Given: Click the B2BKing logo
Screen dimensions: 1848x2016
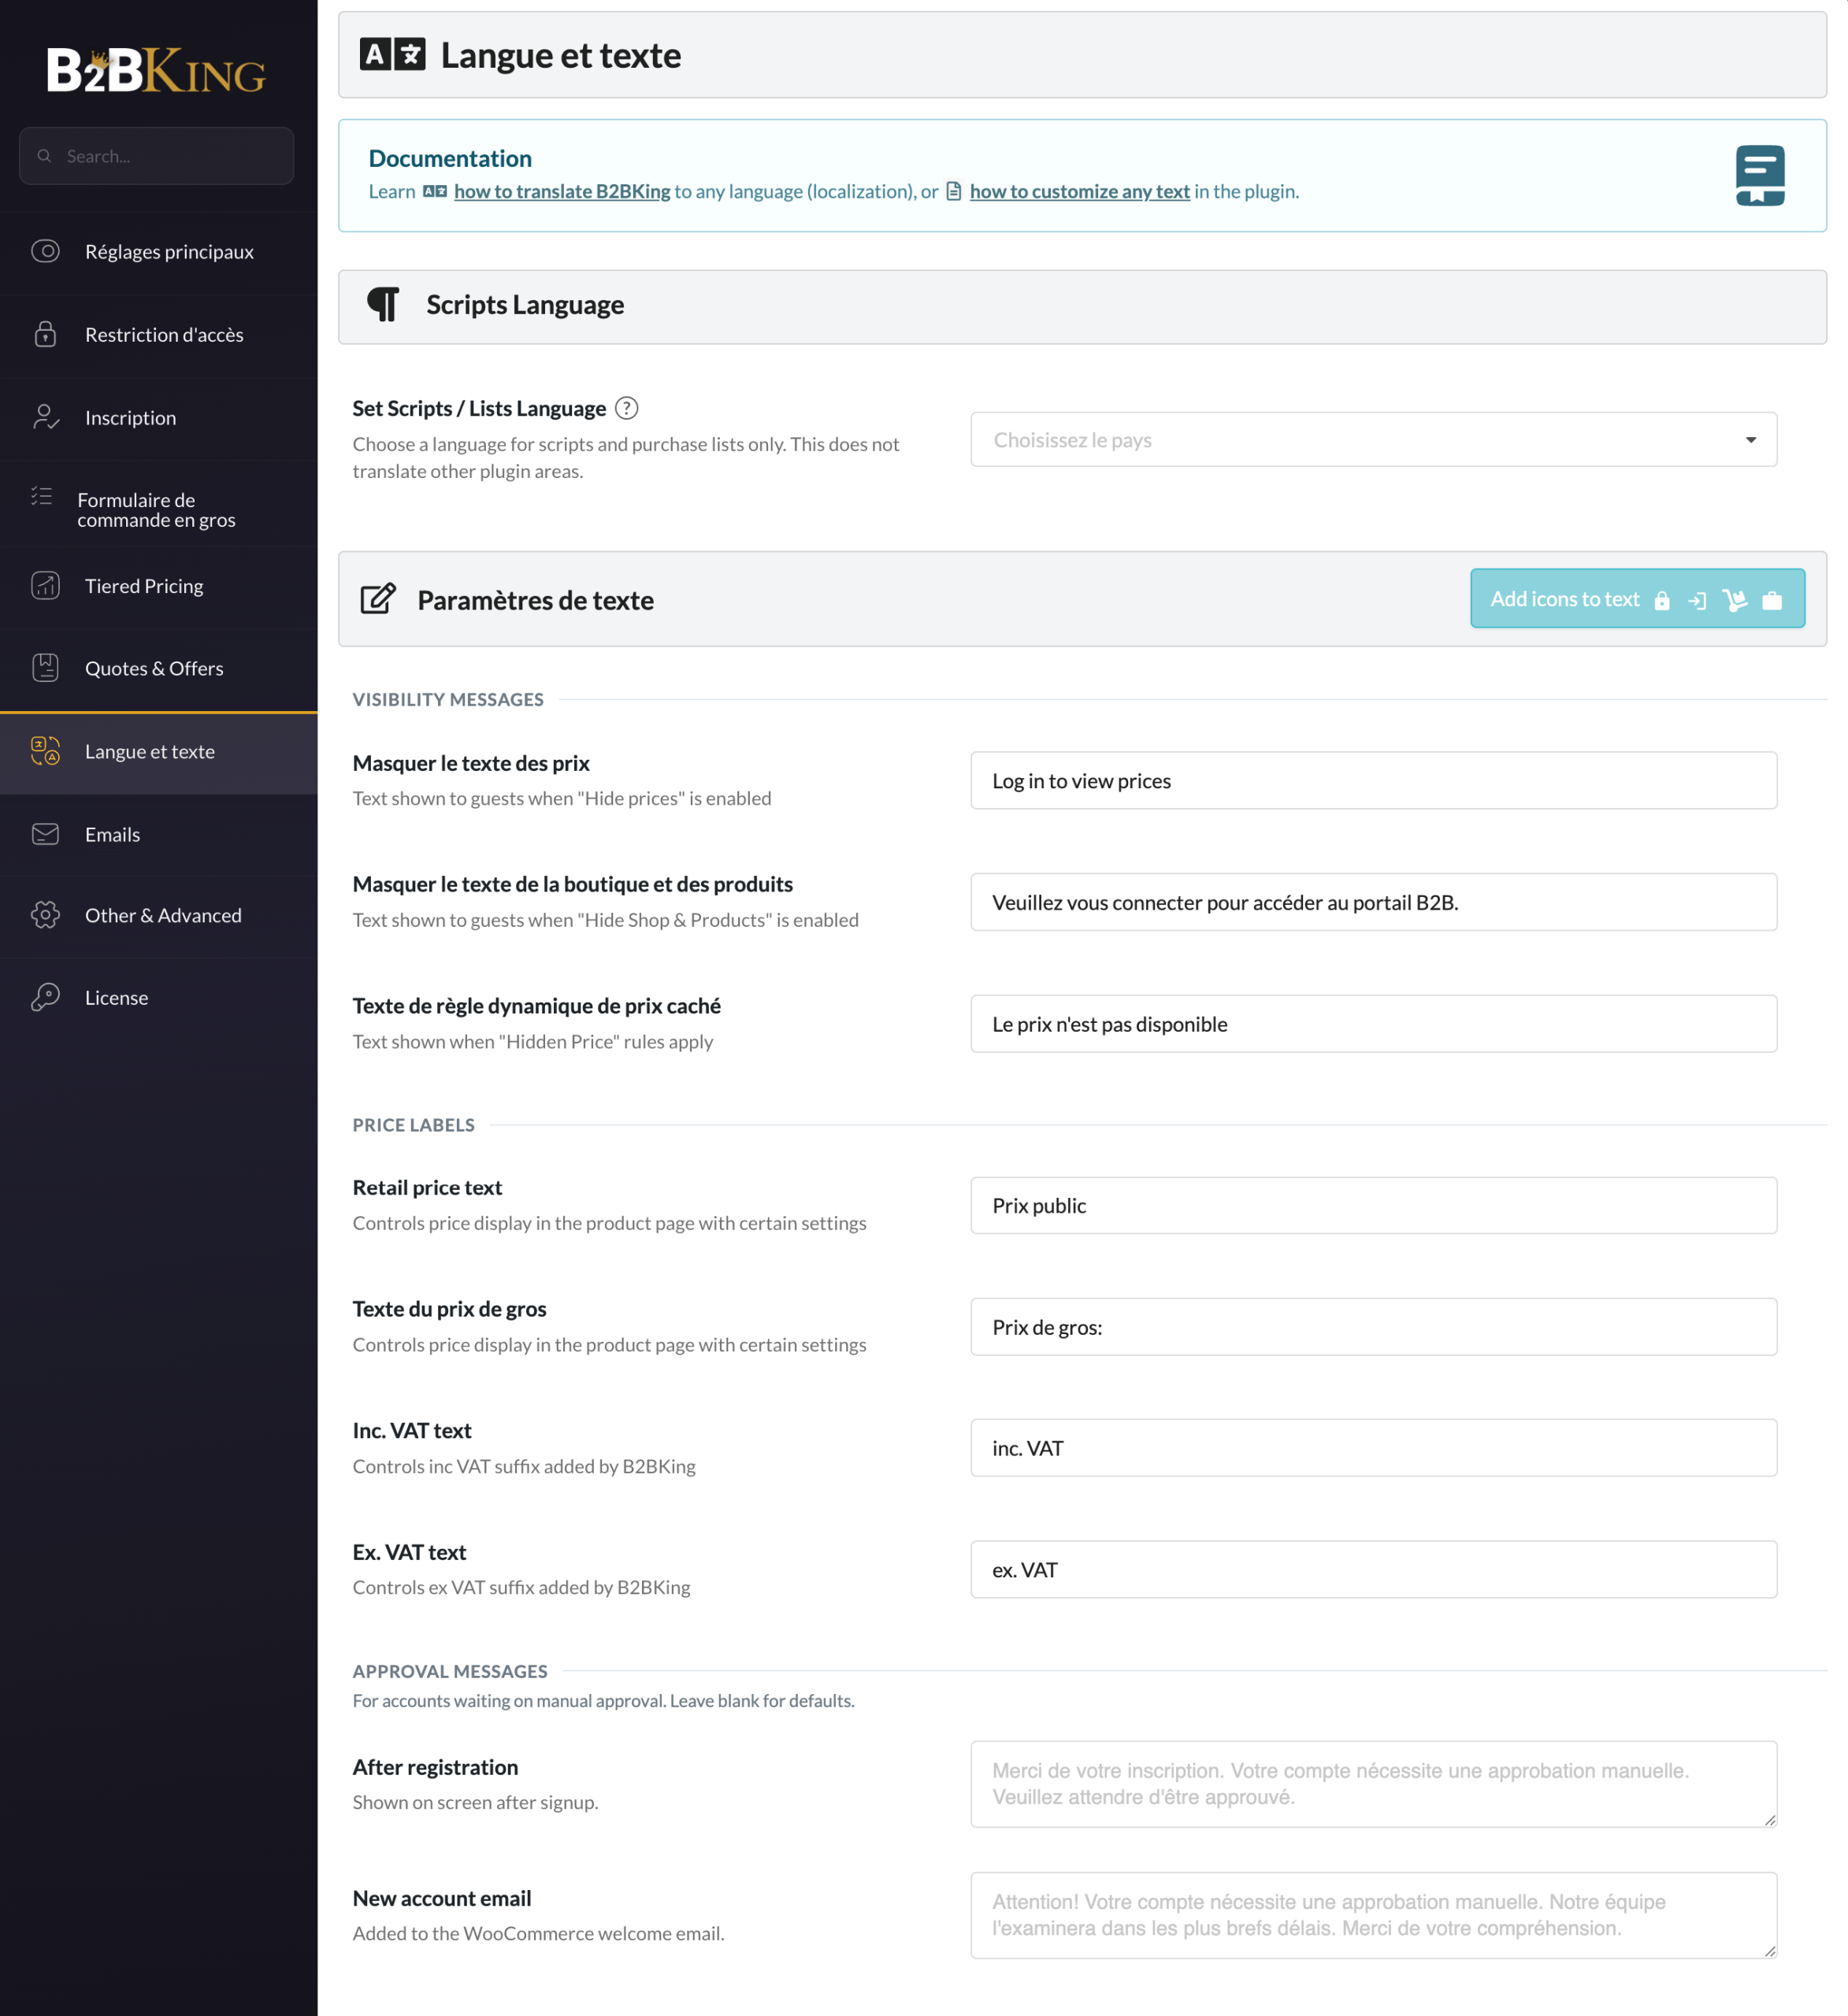Looking at the screenshot, I should [156, 70].
